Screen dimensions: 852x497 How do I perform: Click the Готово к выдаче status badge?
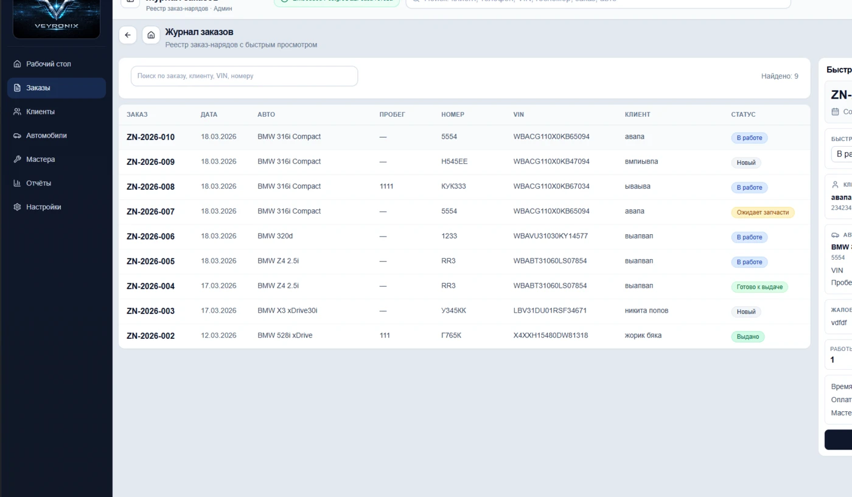tap(759, 287)
